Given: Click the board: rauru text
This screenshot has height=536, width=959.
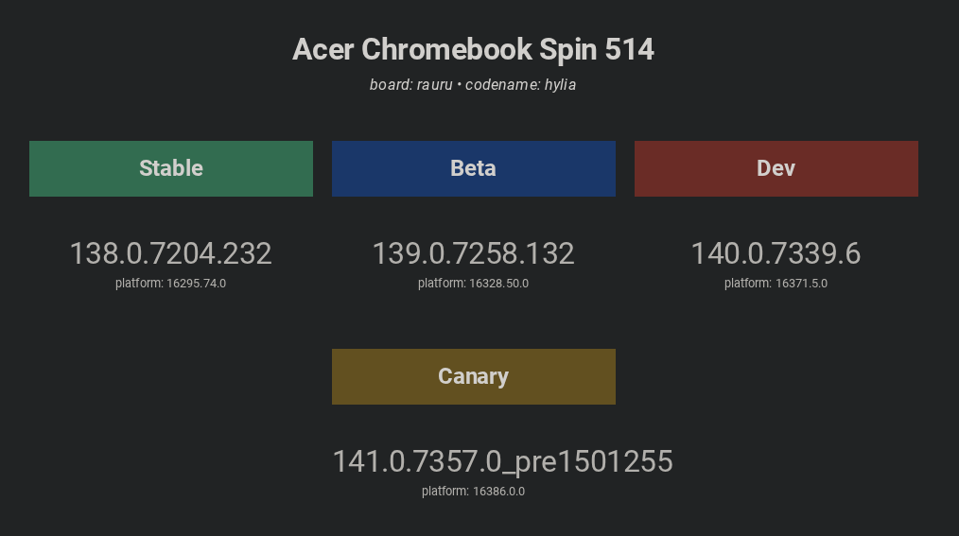Looking at the screenshot, I should (411, 84).
